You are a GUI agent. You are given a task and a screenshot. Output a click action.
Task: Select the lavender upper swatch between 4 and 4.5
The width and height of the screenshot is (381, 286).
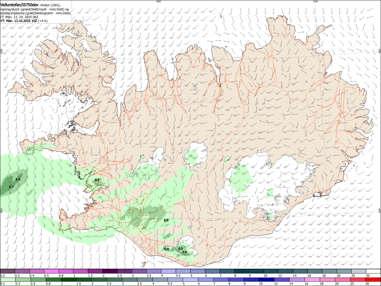tap(168, 271)
